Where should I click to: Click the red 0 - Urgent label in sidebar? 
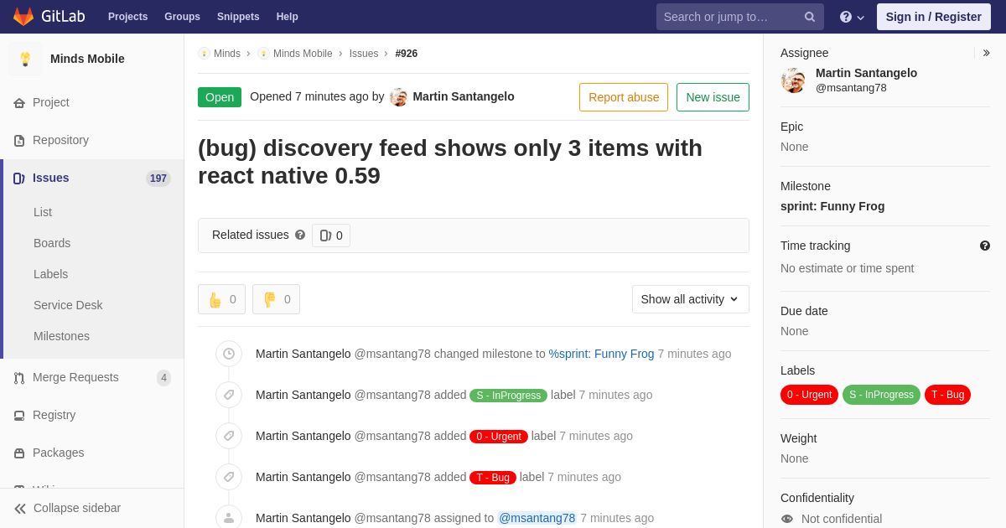pyautogui.click(x=809, y=395)
